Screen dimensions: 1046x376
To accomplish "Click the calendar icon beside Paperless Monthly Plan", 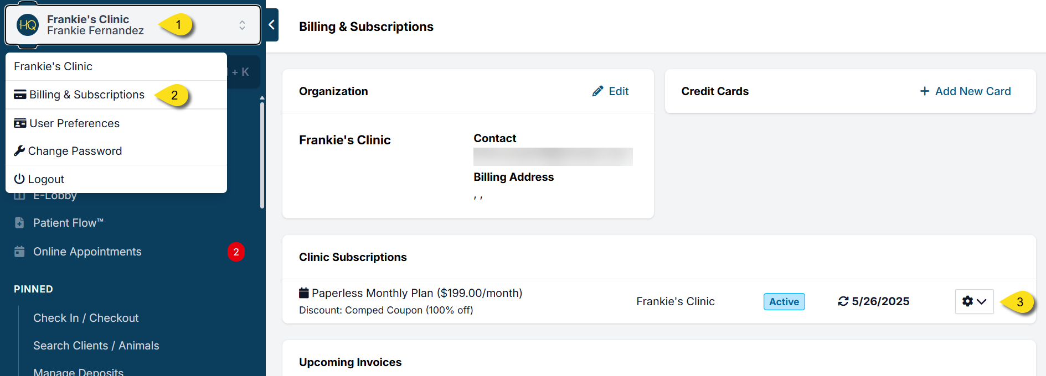I will pyautogui.click(x=304, y=293).
